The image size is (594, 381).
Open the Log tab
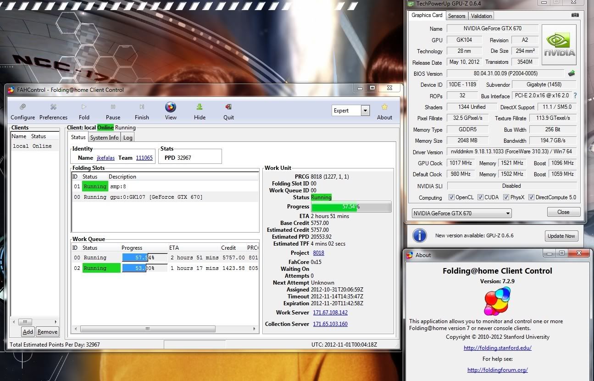pyautogui.click(x=128, y=137)
